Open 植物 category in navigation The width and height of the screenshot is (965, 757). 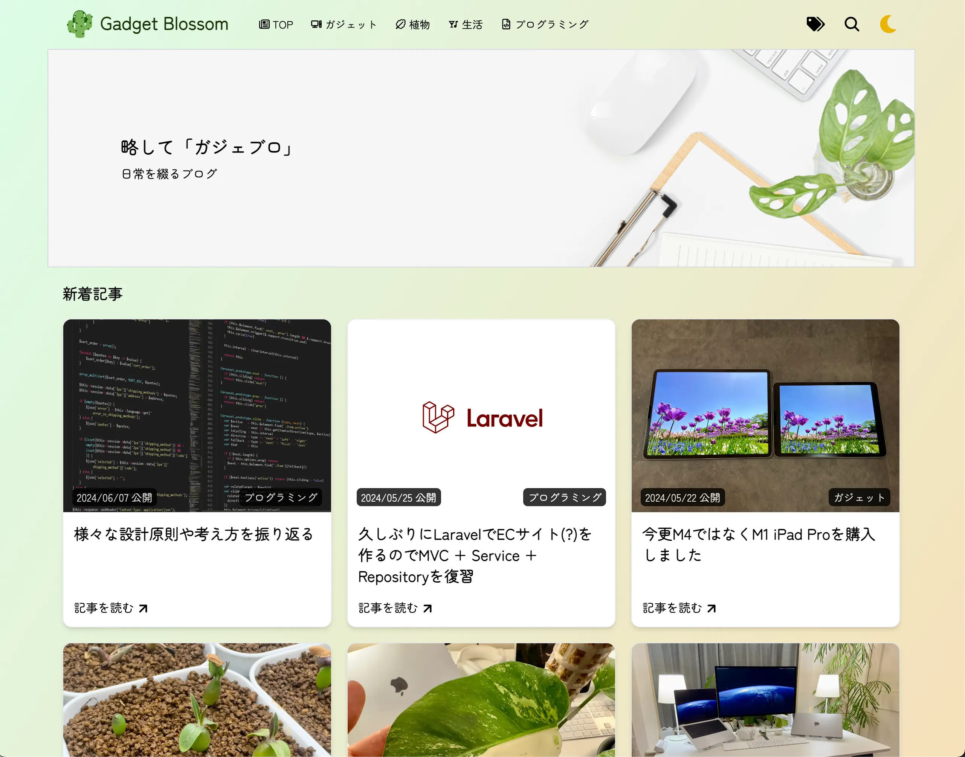[413, 24]
